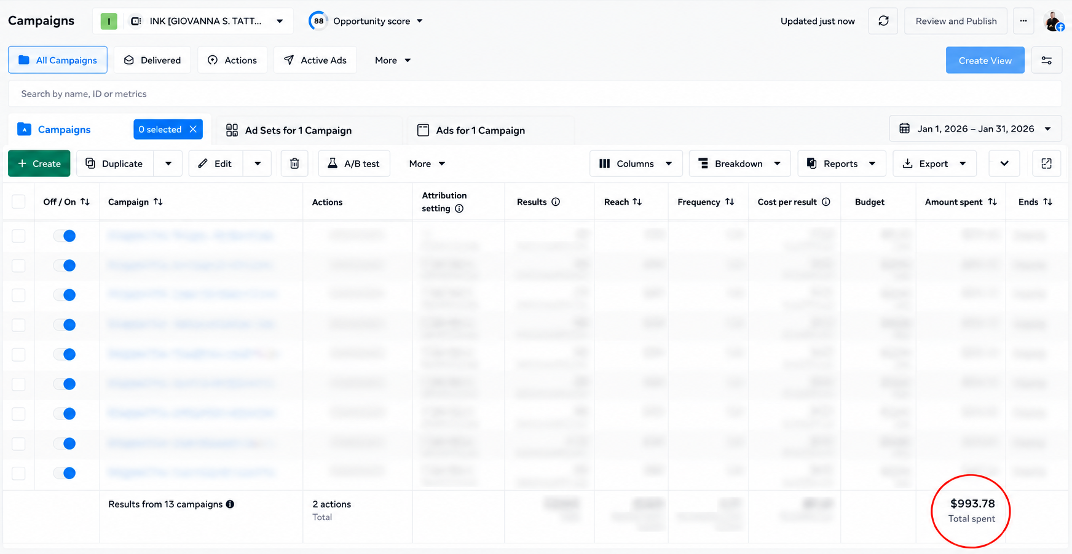This screenshot has width=1072, height=554.
Task: Click the calendar icon in date range
Action: [905, 129]
